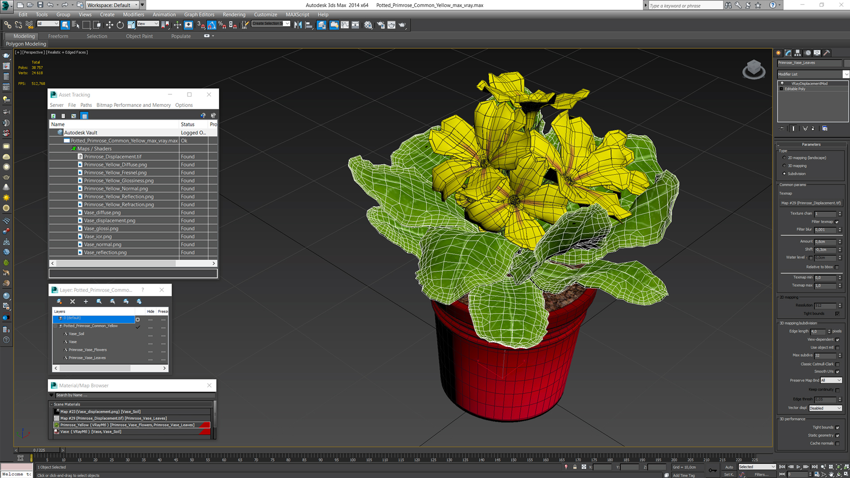
Task: Select the Subdivision radio option
Action: click(784, 173)
